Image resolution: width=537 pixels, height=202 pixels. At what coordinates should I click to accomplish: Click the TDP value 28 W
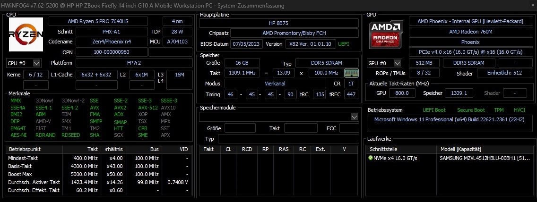click(177, 32)
